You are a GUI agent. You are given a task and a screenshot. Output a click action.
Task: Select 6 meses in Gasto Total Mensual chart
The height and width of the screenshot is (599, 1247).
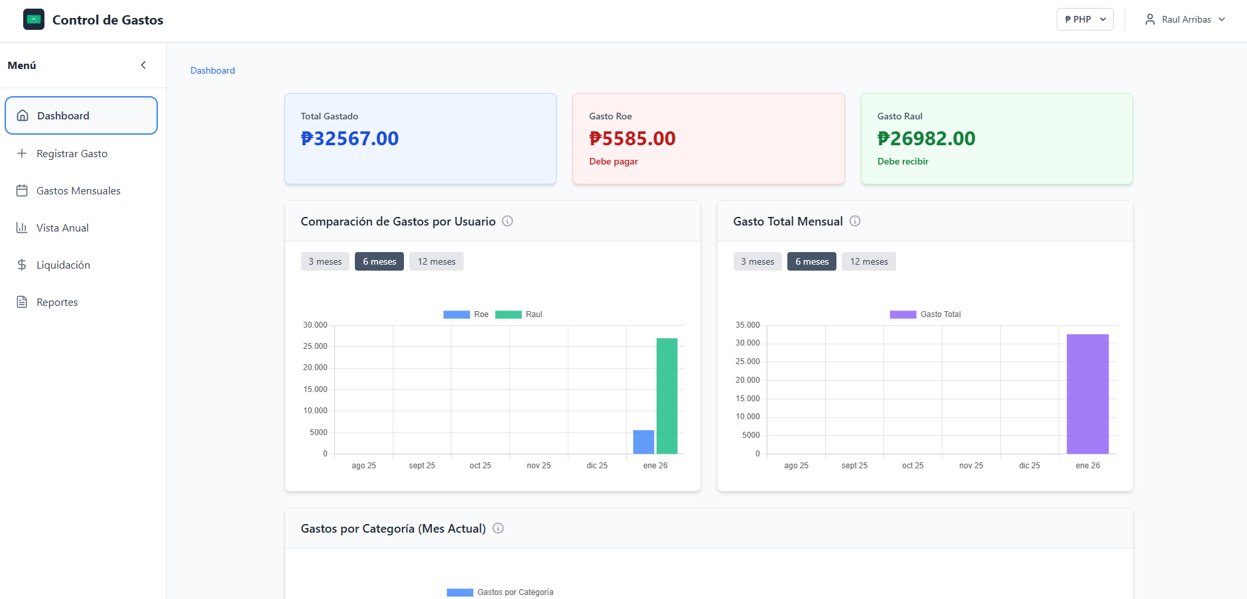pos(812,261)
